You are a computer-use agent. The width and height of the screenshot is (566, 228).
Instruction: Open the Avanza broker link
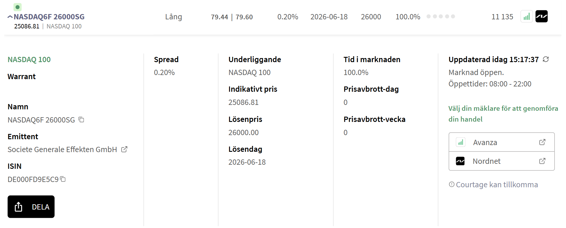coord(485,142)
